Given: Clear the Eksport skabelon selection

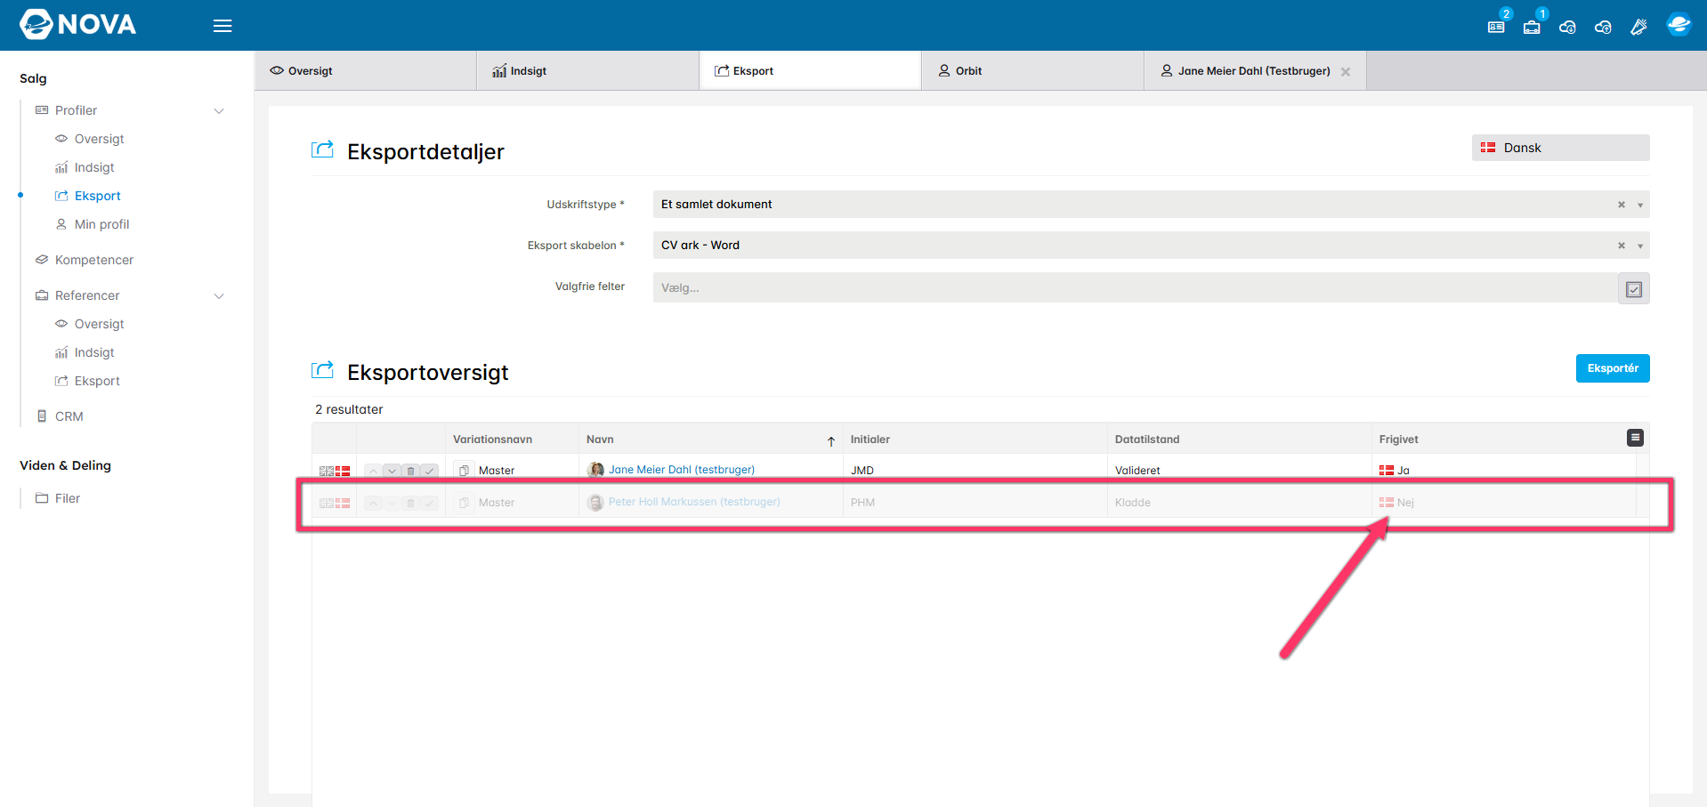Looking at the screenshot, I should pos(1622,246).
